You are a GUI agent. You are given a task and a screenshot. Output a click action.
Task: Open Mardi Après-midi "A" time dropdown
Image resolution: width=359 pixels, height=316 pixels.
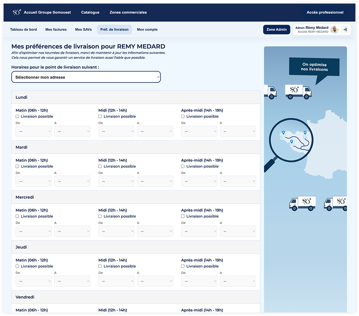(x=238, y=181)
